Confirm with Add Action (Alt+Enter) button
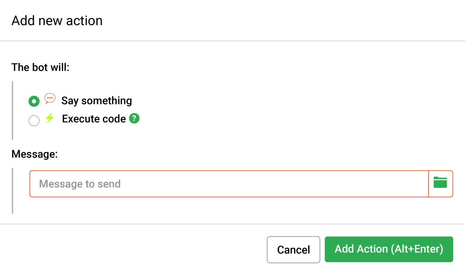Screen dimensions: 465x274 click(389, 249)
